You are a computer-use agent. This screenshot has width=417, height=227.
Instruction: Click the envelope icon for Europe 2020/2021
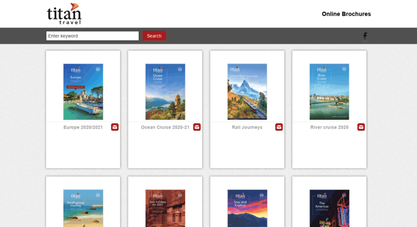[115, 127]
